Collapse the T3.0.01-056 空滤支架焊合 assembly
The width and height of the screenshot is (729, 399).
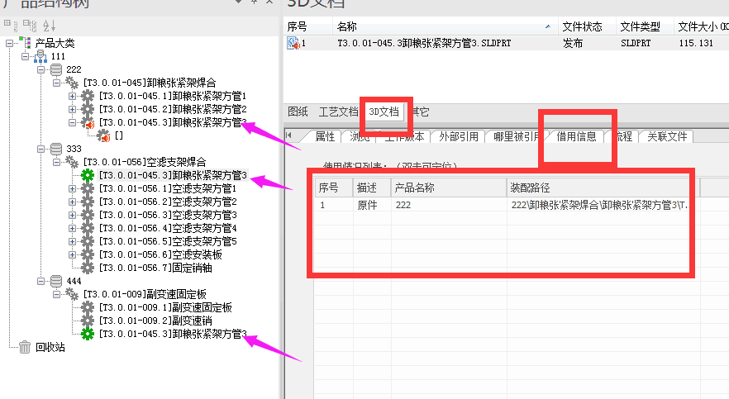coord(56,162)
